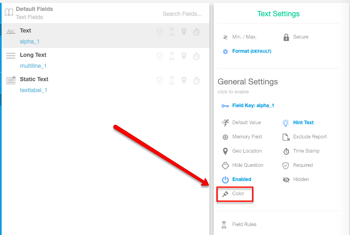
Task: Click the Memory Field chip icon
Action: coord(225,137)
